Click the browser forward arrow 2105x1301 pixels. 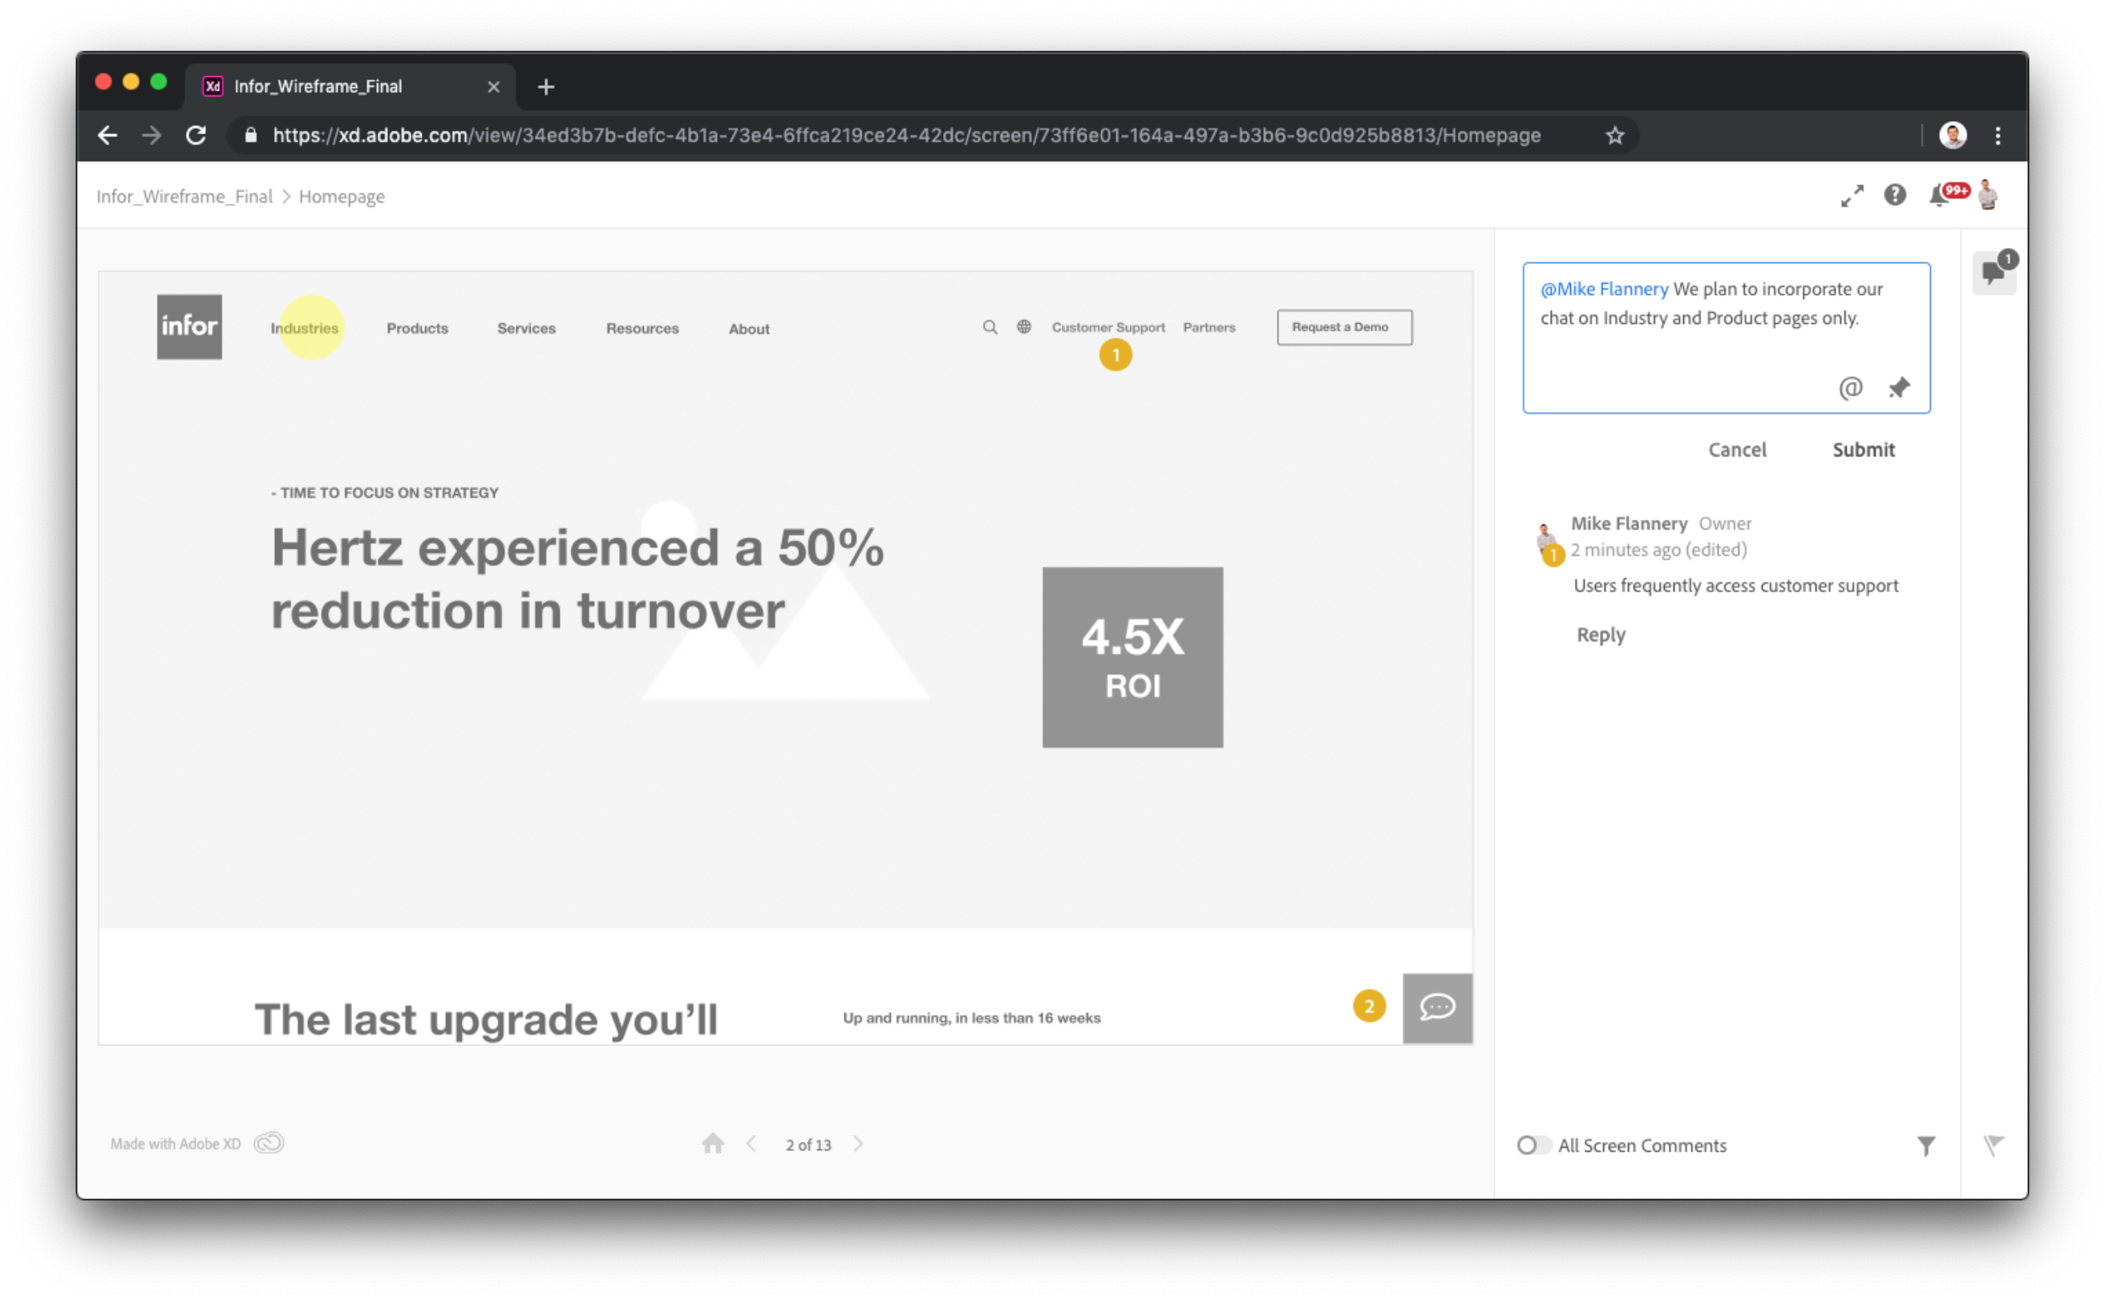152,135
